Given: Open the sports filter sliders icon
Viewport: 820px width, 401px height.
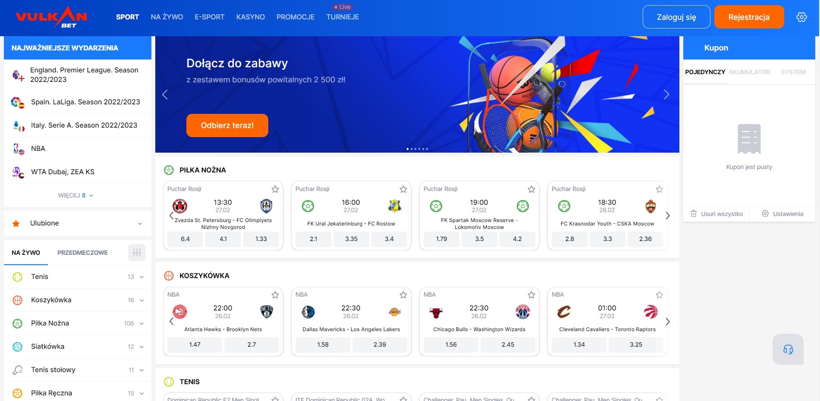Looking at the screenshot, I should 137,253.
